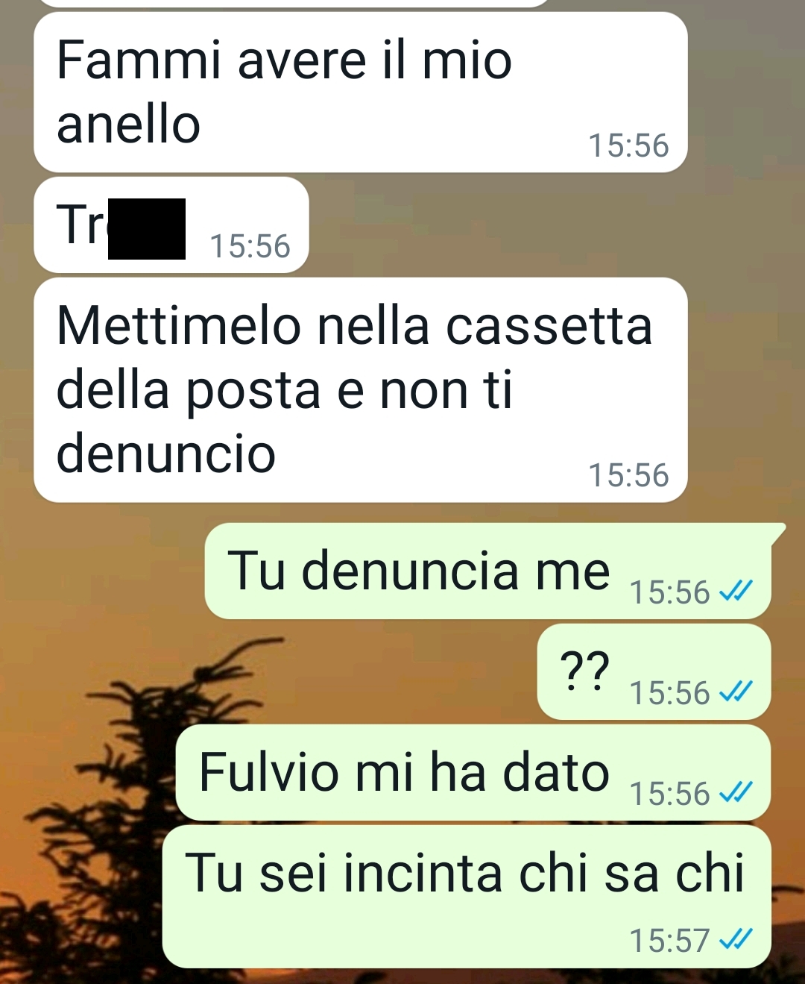805x984 pixels.
Task: Tap the 15:56 timestamp on anello message
Action: [629, 146]
